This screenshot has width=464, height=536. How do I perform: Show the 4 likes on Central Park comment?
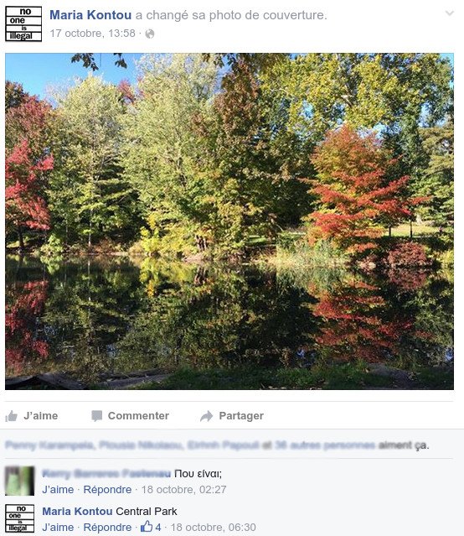pyautogui.click(x=151, y=527)
